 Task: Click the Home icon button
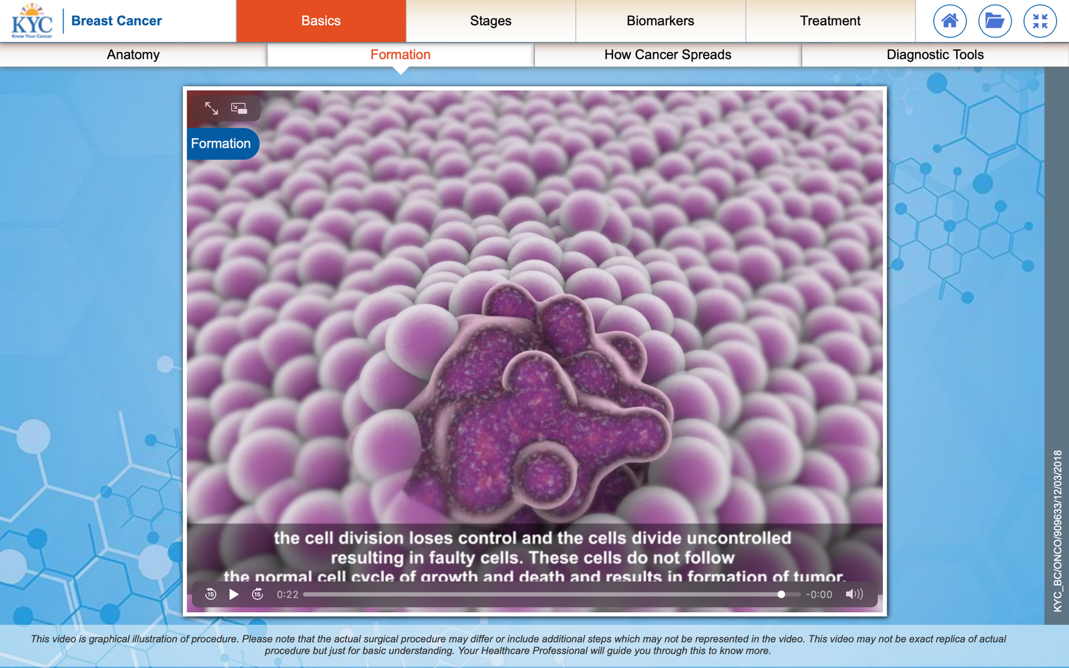[950, 21]
